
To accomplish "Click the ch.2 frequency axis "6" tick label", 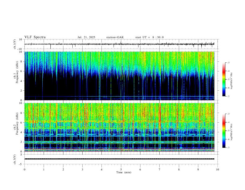I will tap(21, 123).
